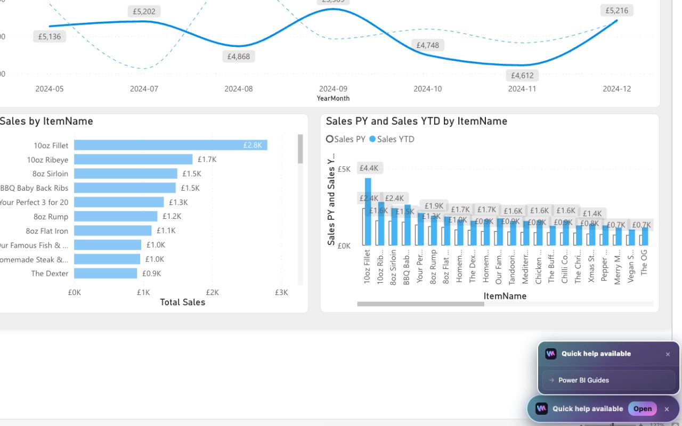Click the £4.4K label above the 10oz Fillet column
Viewport: 682px width, 426px height.
tap(369, 168)
